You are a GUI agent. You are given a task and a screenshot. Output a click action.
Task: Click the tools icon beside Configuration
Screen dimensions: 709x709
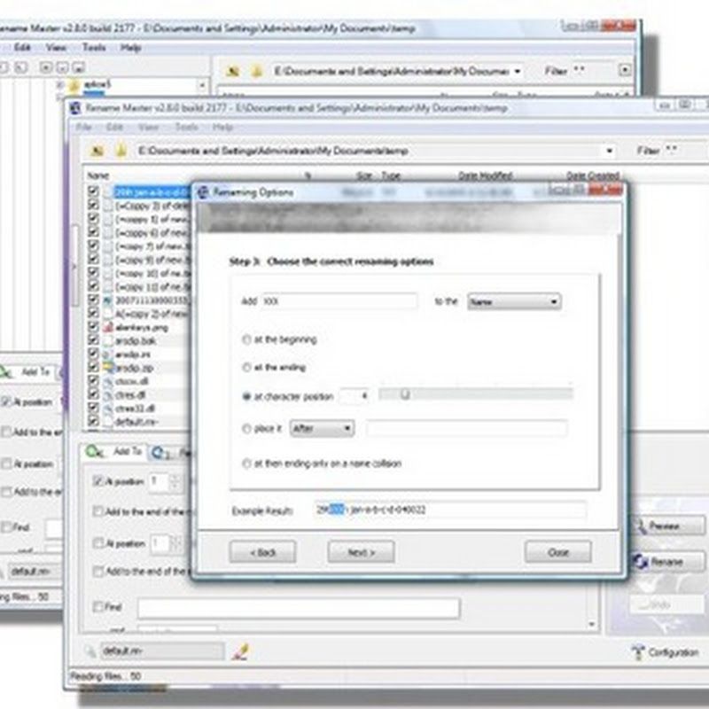637,652
